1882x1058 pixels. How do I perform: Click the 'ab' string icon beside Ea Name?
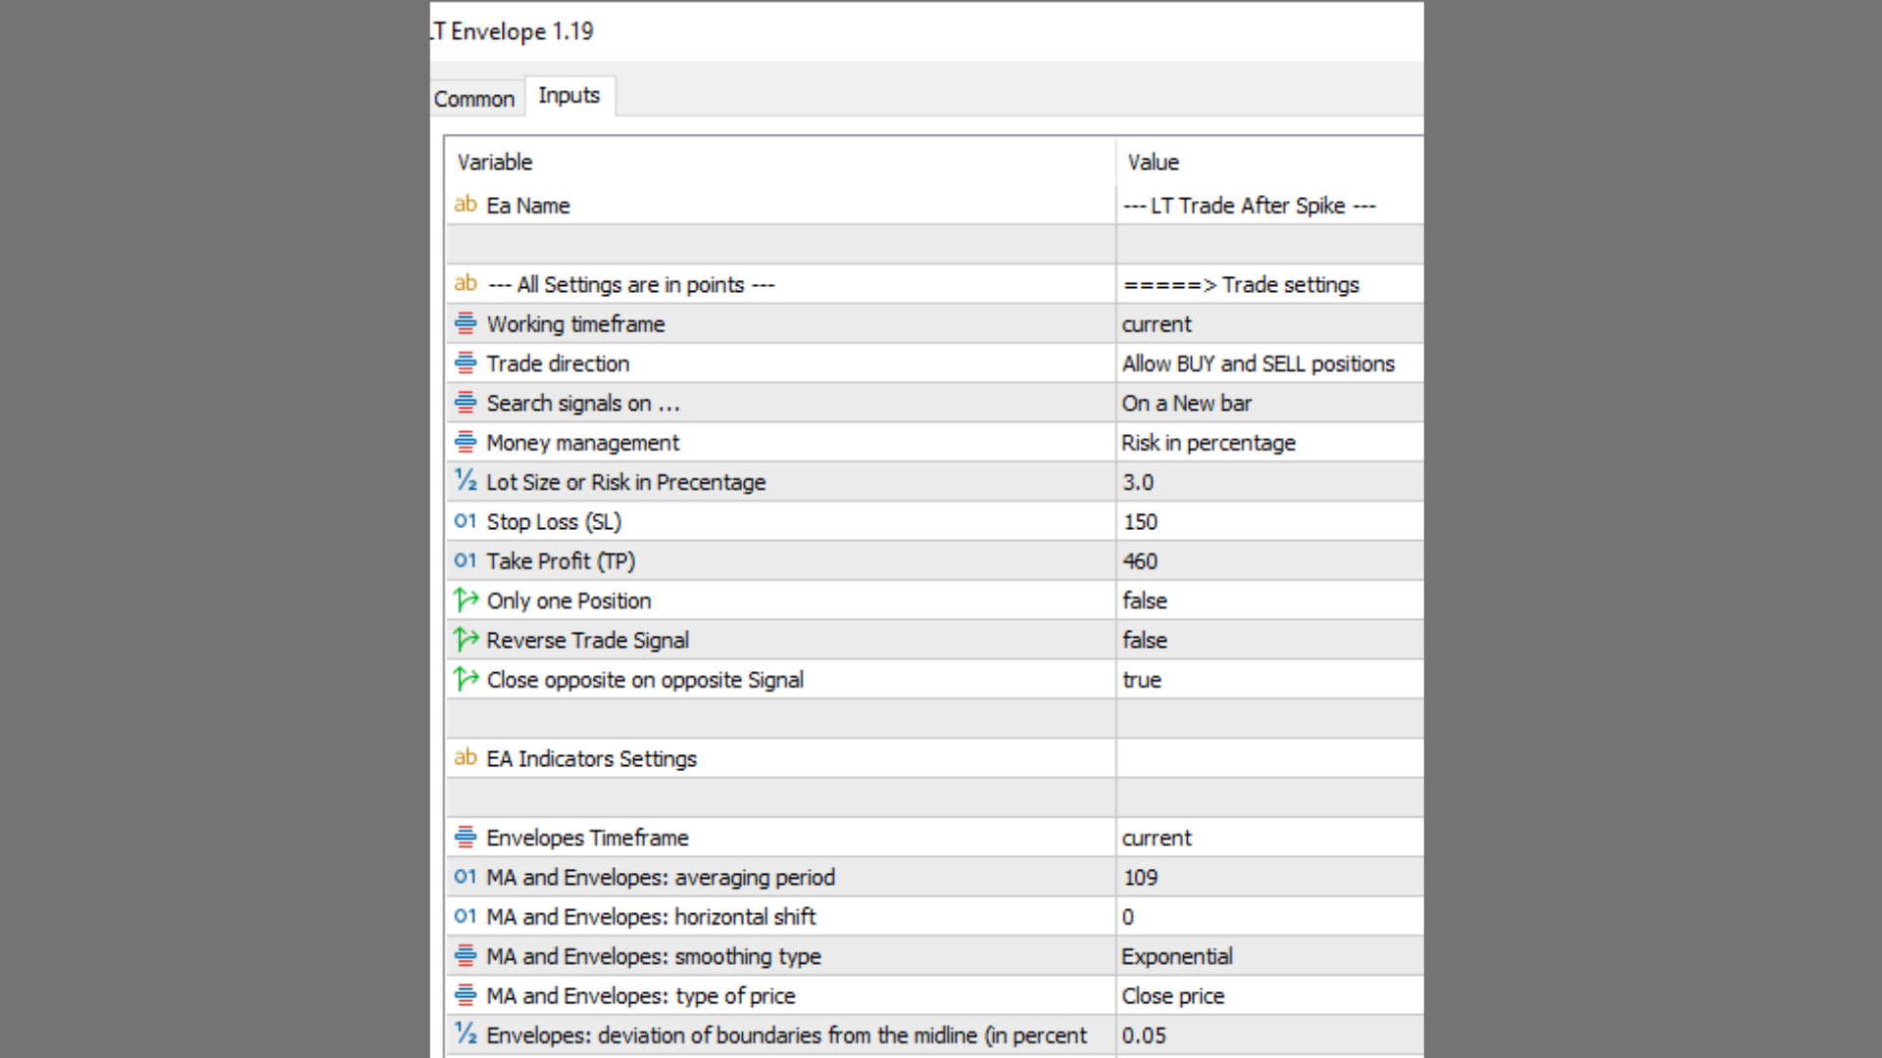click(465, 205)
